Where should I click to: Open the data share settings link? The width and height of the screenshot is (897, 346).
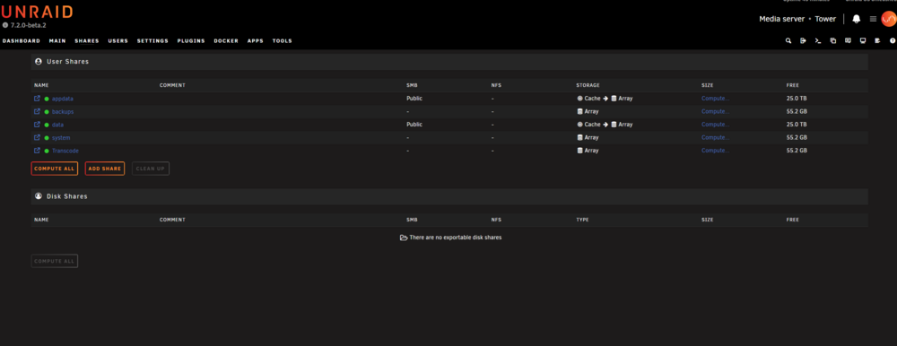[57, 125]
